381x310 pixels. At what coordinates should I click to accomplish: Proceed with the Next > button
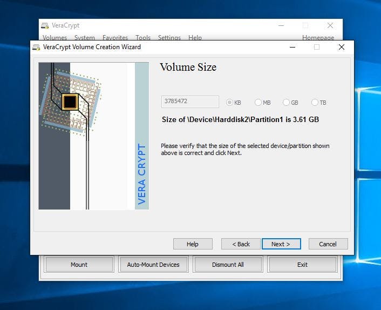(281, 244)
